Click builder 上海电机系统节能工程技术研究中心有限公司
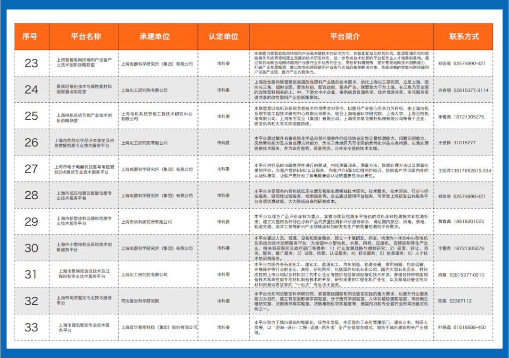The width and height of the screenshot is (509, 358). point(157,116)
